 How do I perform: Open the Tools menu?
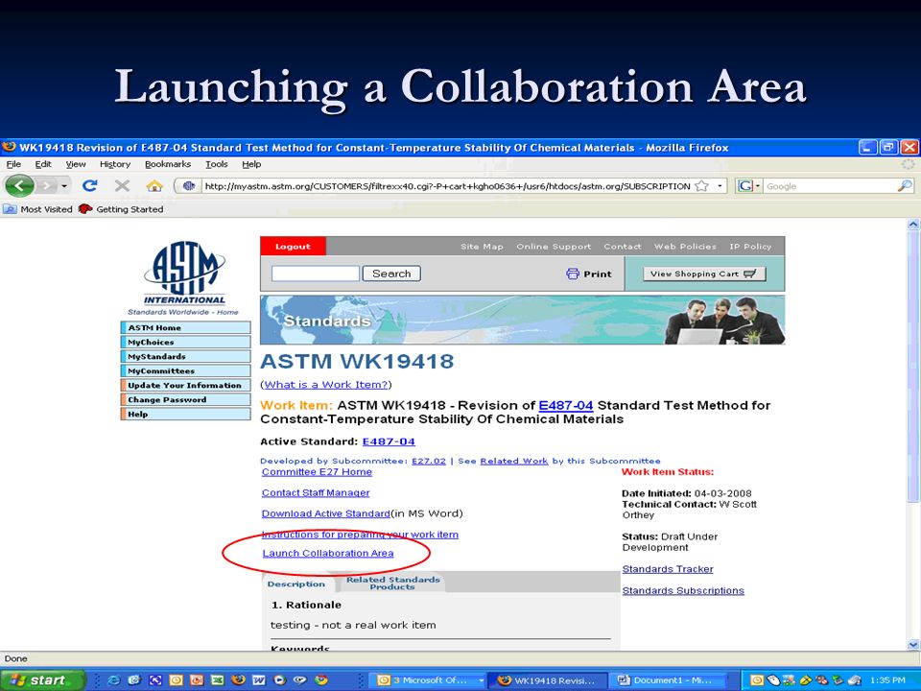pos(216,164)
